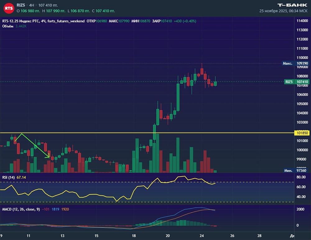Click the green RIZ5 107410 current price tag
This screenshot has height=240, width=311.
click(296, 82)
